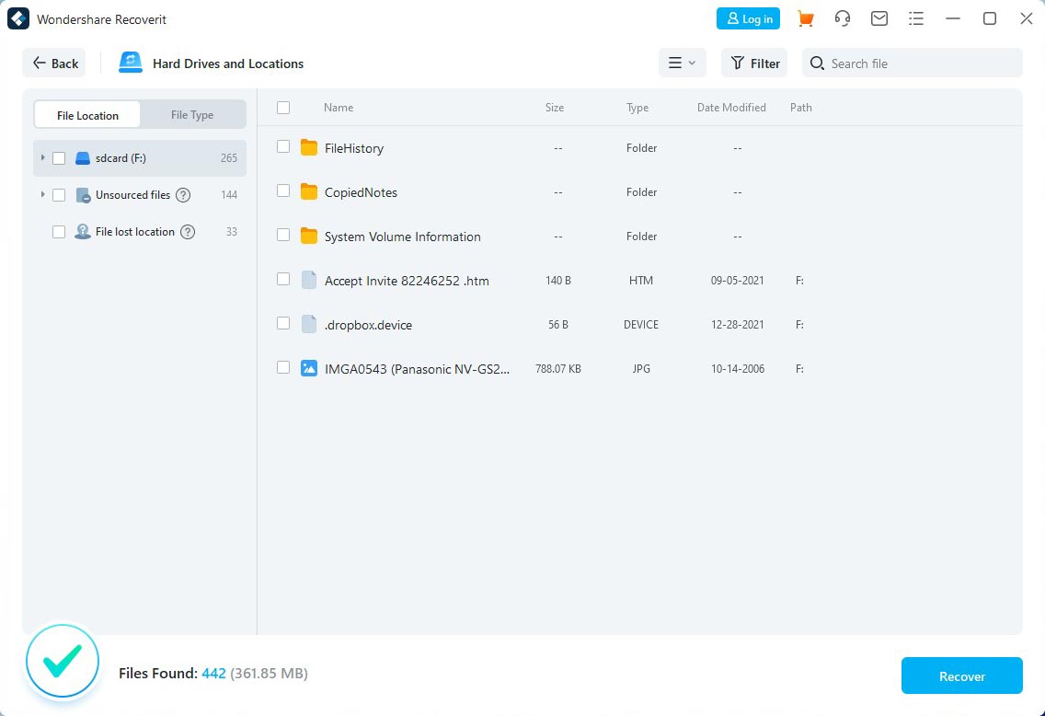Check the IMGA0543 JPG file checkbox

[x=283, y=367]
